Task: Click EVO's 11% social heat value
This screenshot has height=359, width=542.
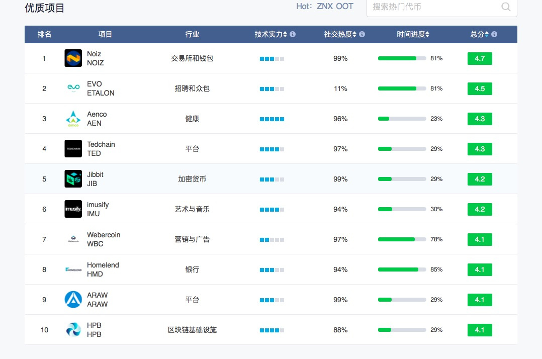Action: point(340,88)
